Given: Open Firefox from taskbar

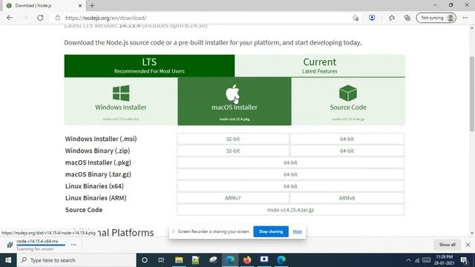Looking at the screenshot, I should click(247, 260).
